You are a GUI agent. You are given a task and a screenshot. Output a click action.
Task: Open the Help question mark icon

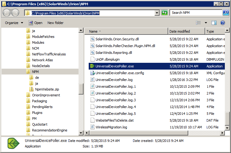[223, 23]
